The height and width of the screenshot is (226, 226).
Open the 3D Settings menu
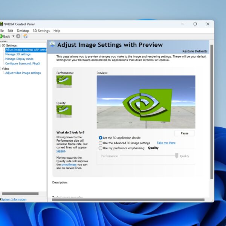(x=41, y=31)
